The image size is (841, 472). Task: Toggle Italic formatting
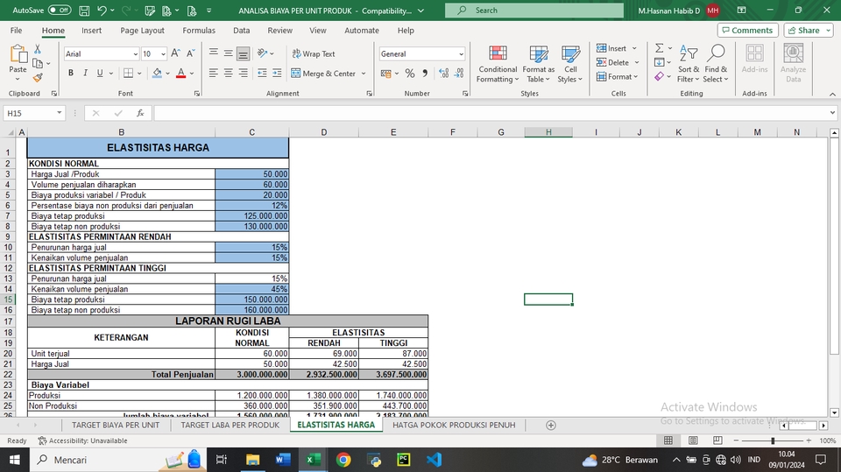tap(85, 73)
